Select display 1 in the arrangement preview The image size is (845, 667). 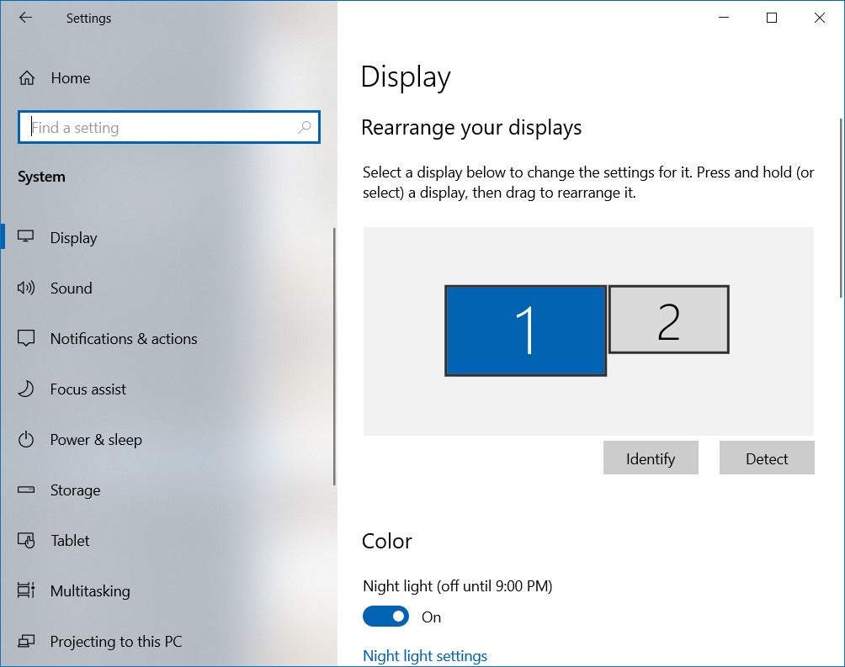point(525,330)
